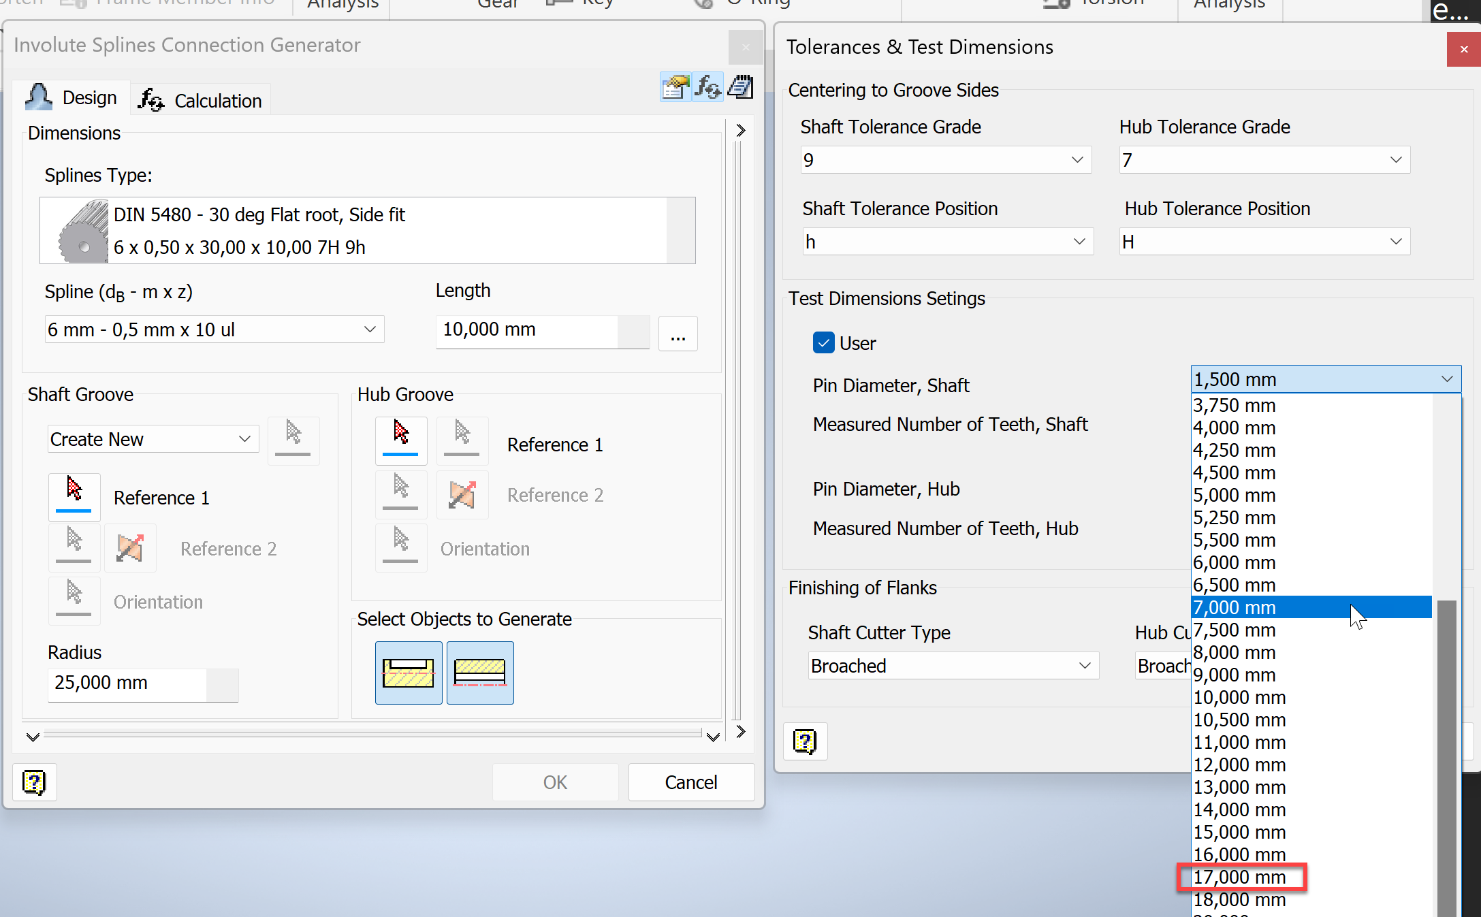Screen dimensions: 1481x917
Task: Open the calculation fx toolbar icon
Action: 708,88
